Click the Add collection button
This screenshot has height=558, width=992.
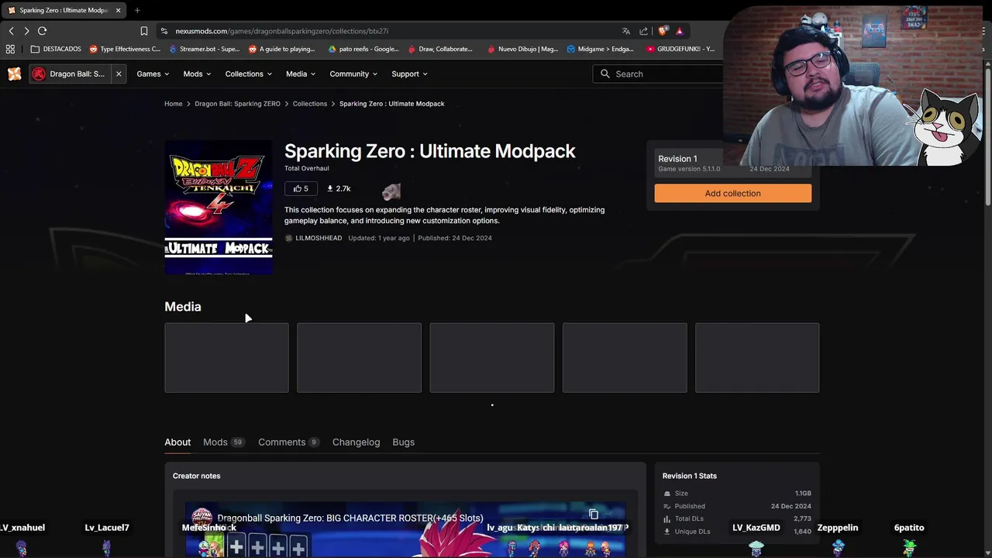[x=733, y=193]
